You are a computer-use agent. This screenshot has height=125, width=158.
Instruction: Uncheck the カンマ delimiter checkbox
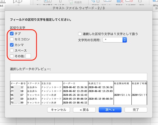point(12,45)
